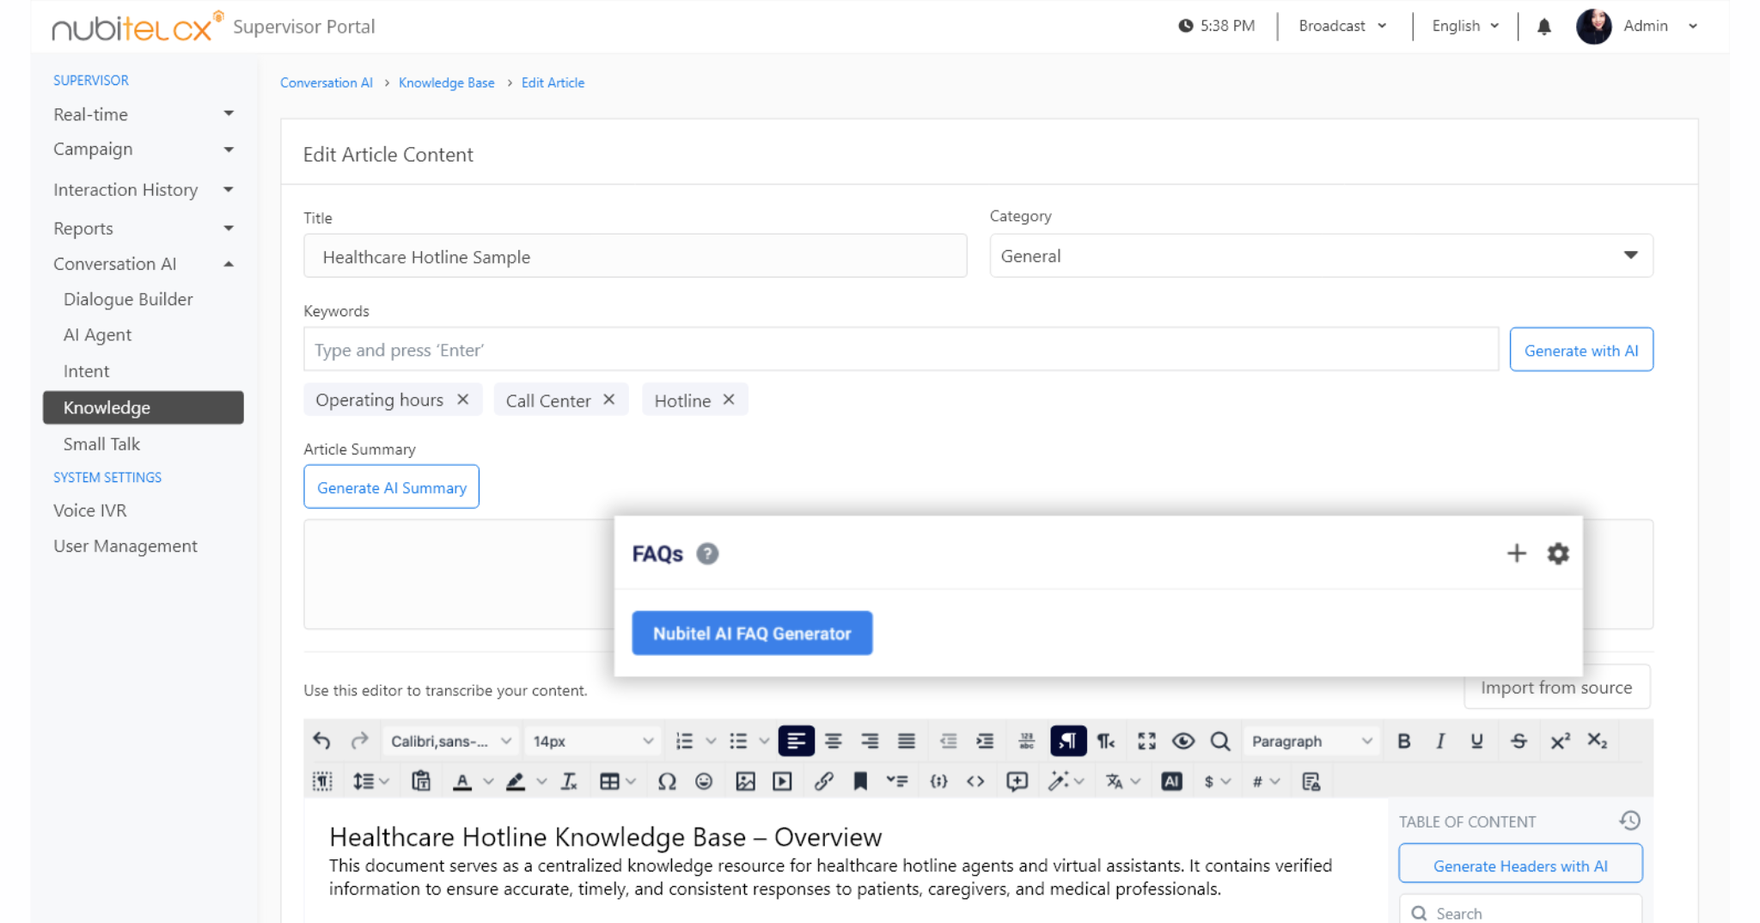Open the font size dropdown
This screenshot has height=923, width=1760.
pos(591,740)
